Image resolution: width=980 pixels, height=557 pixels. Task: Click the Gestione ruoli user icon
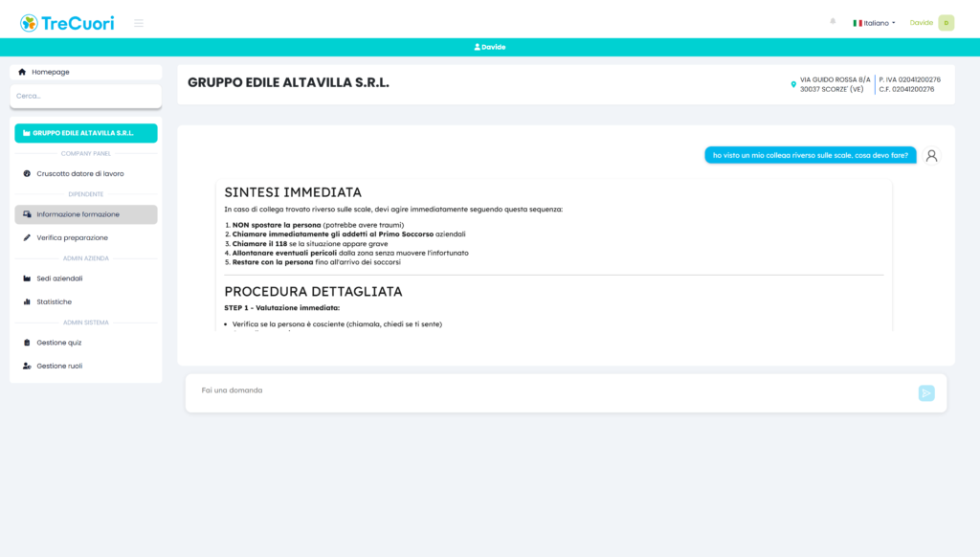(x=27, y=366)
